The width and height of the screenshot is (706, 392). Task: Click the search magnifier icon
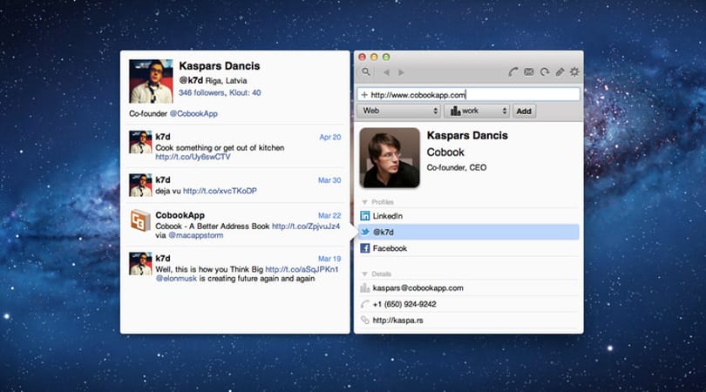pos(366,72)
